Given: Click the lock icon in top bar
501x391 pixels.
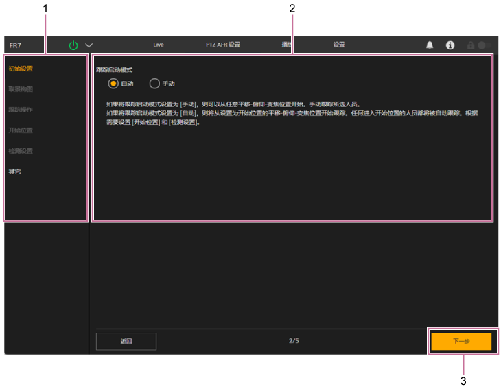Looking at the screenshot, I should click(471, 45).
